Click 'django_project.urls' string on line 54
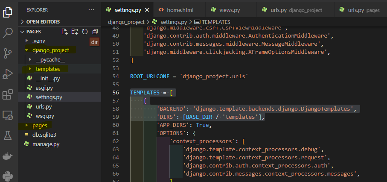Viewport: 387px width, 182px height. (214, 76)
